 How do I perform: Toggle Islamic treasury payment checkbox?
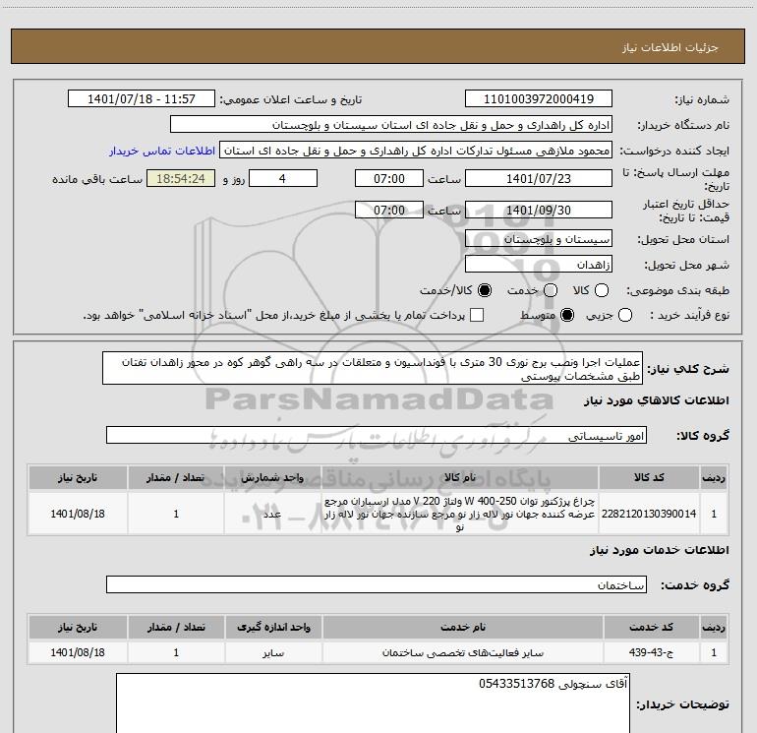click(x=477, y=315)
